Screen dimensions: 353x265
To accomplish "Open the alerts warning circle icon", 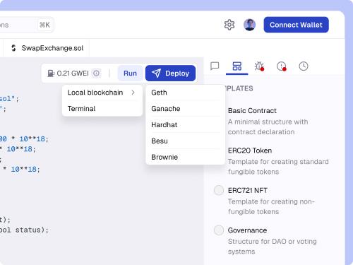I will (x=282, y=66).
